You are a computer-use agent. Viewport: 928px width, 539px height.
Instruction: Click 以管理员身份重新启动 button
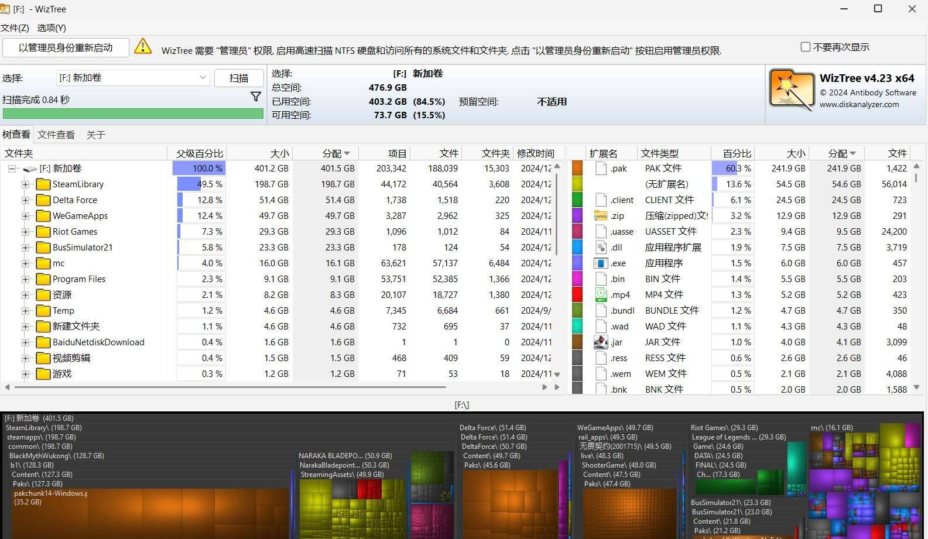pos(66,47)
